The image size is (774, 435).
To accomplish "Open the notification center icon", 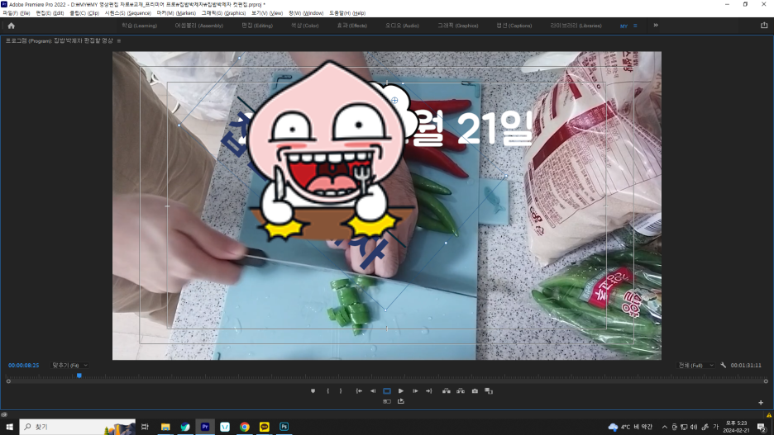I will (762, 427).
